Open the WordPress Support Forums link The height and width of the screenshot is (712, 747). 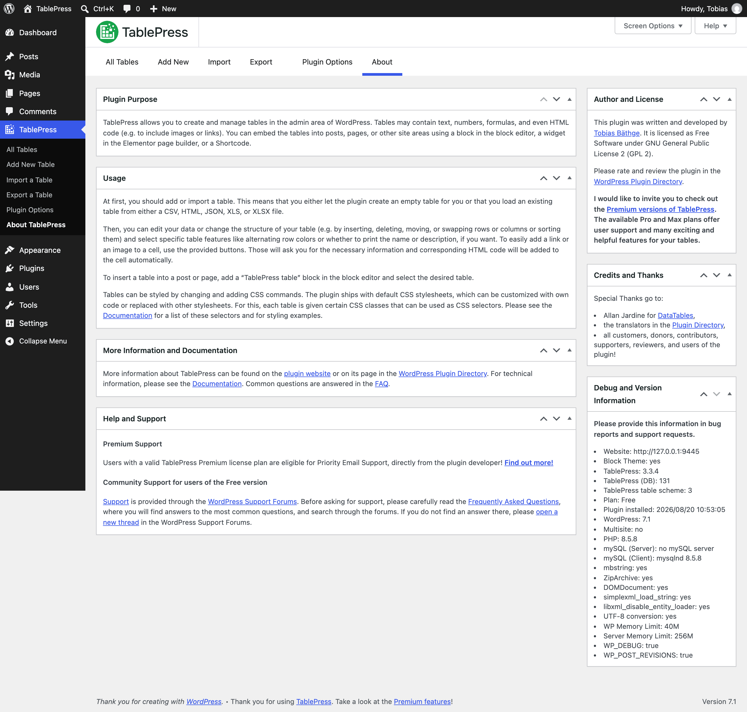tap(252, 502)
